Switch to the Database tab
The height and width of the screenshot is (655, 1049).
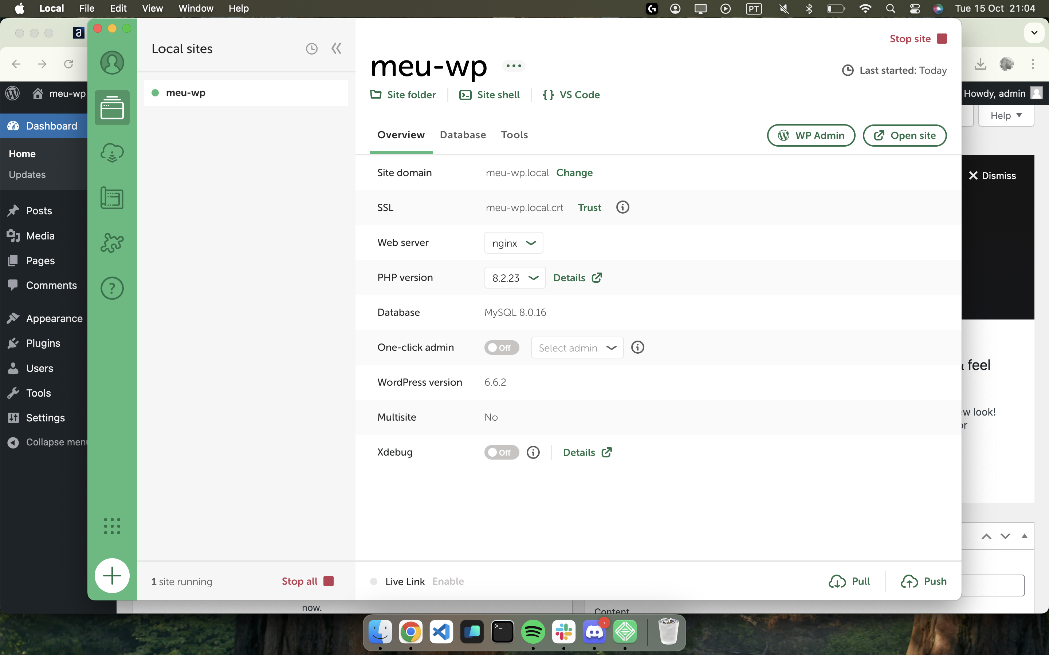click(463, 135)
